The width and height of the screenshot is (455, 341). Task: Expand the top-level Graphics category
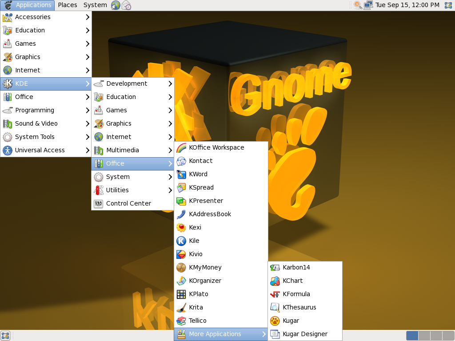click(46, 57)
